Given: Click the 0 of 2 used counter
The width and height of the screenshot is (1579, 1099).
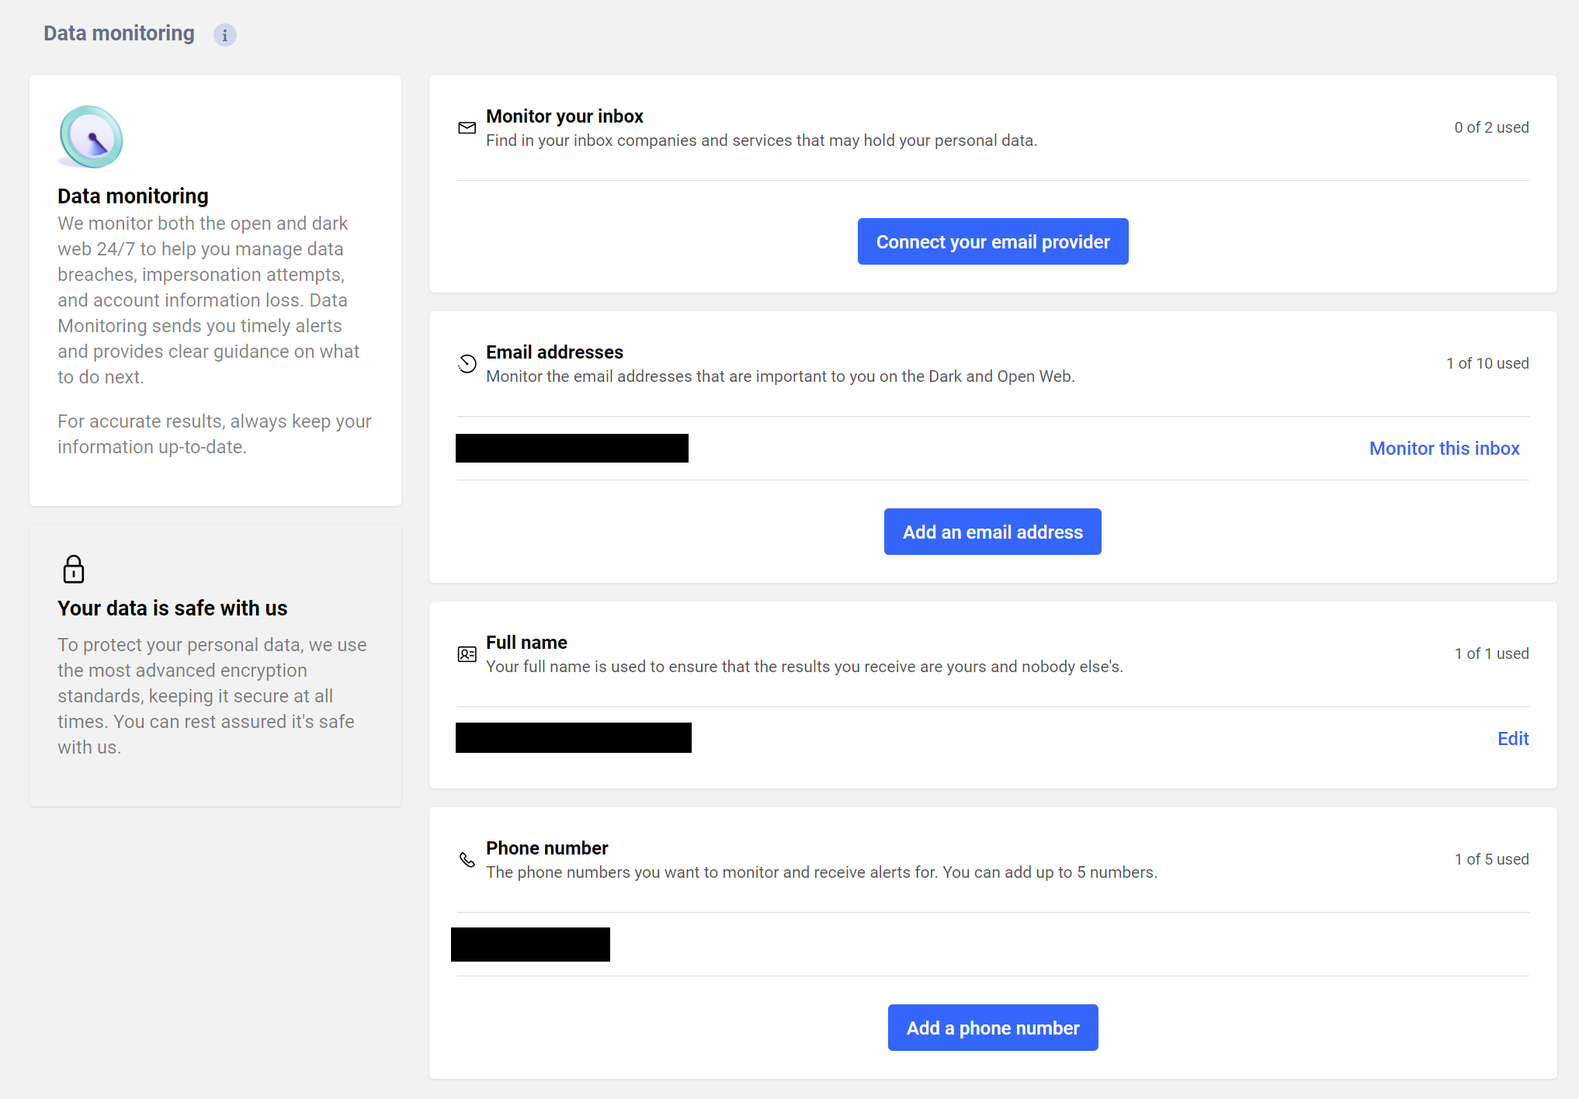Looking at the screenshot, I should [1491, 127].
